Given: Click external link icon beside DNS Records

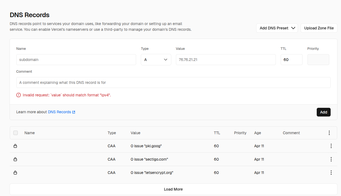Looking at the screenshot, I should click(74, 112).
